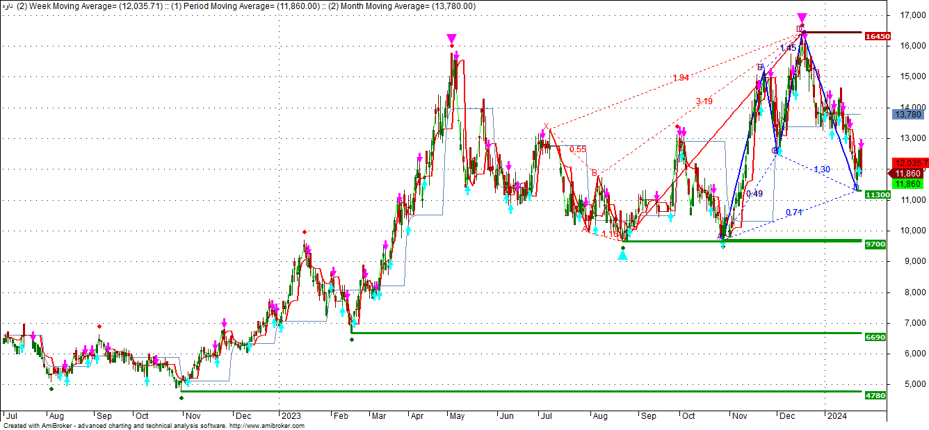Click the green 9700 support price tag
929x430 pixels.
point(875,245)
